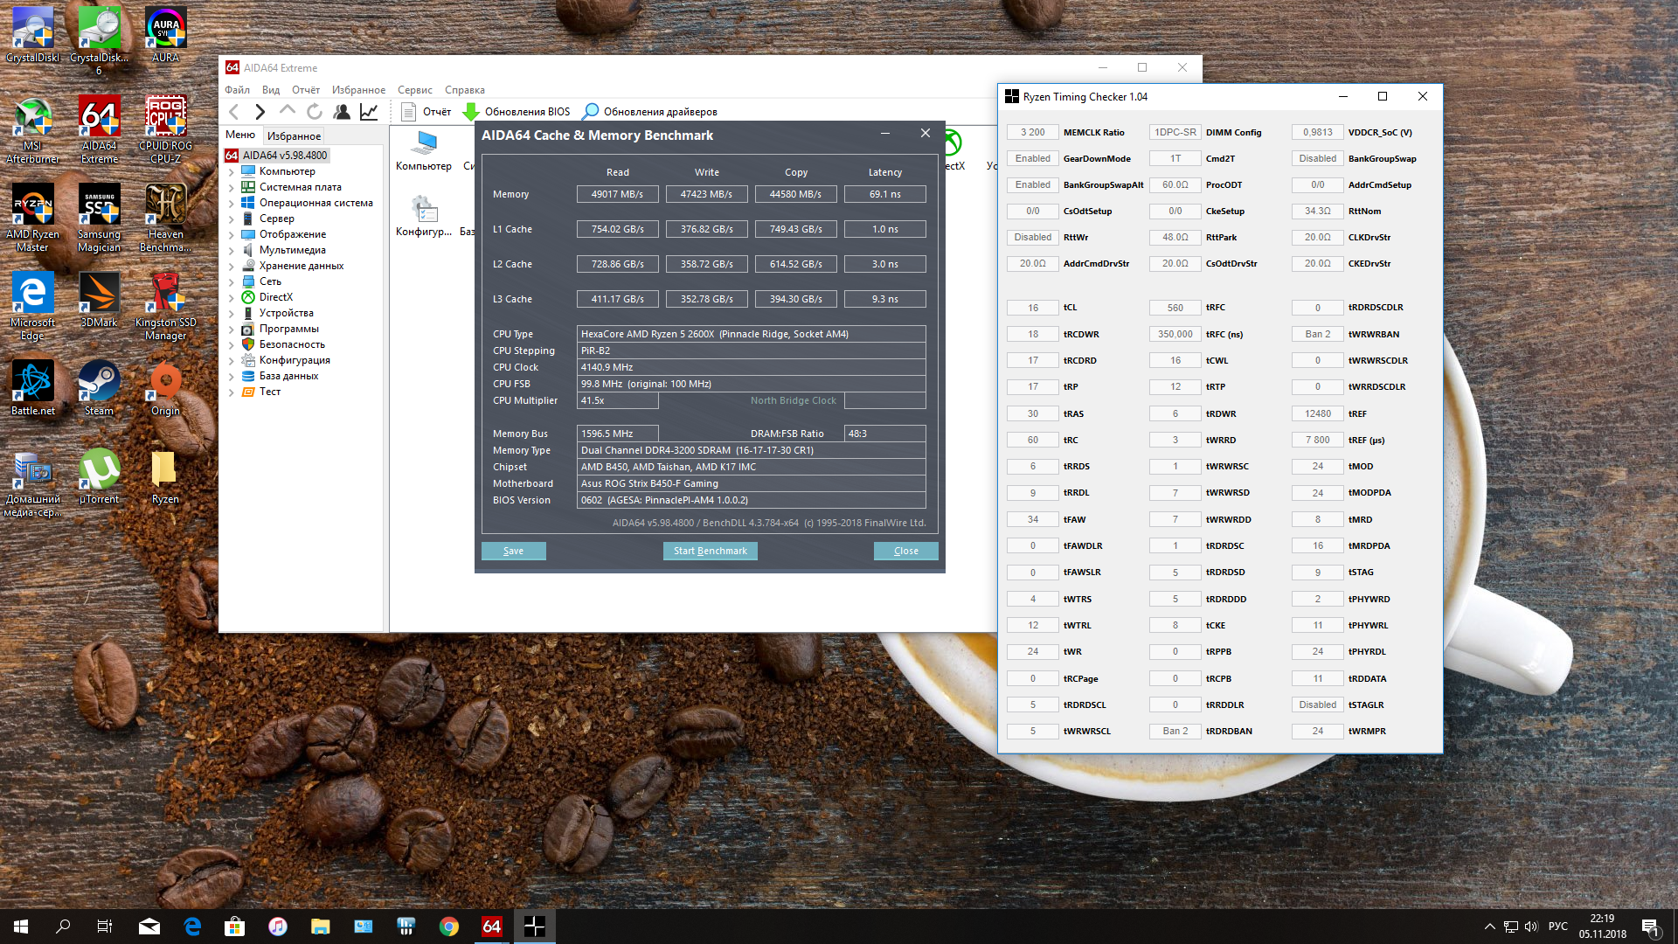Click the user/person icon in AIDA64 toolbar

(342, 112)
